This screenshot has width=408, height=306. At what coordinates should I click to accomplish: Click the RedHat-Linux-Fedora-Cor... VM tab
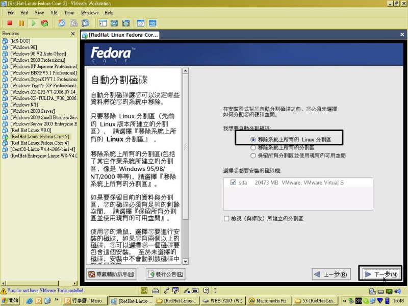coord(120,35)
